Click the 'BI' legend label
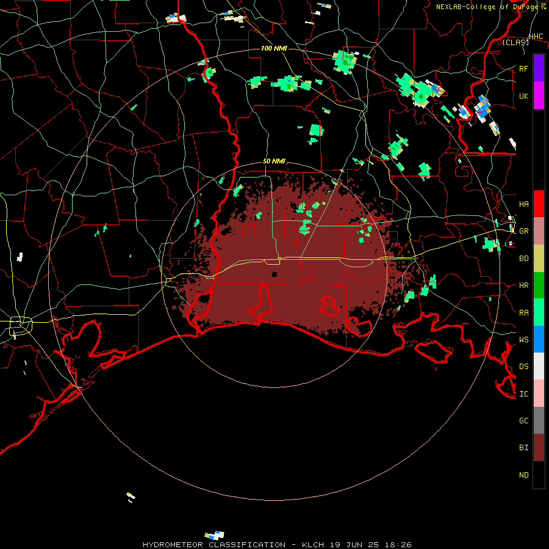 [x=524, y=448]
